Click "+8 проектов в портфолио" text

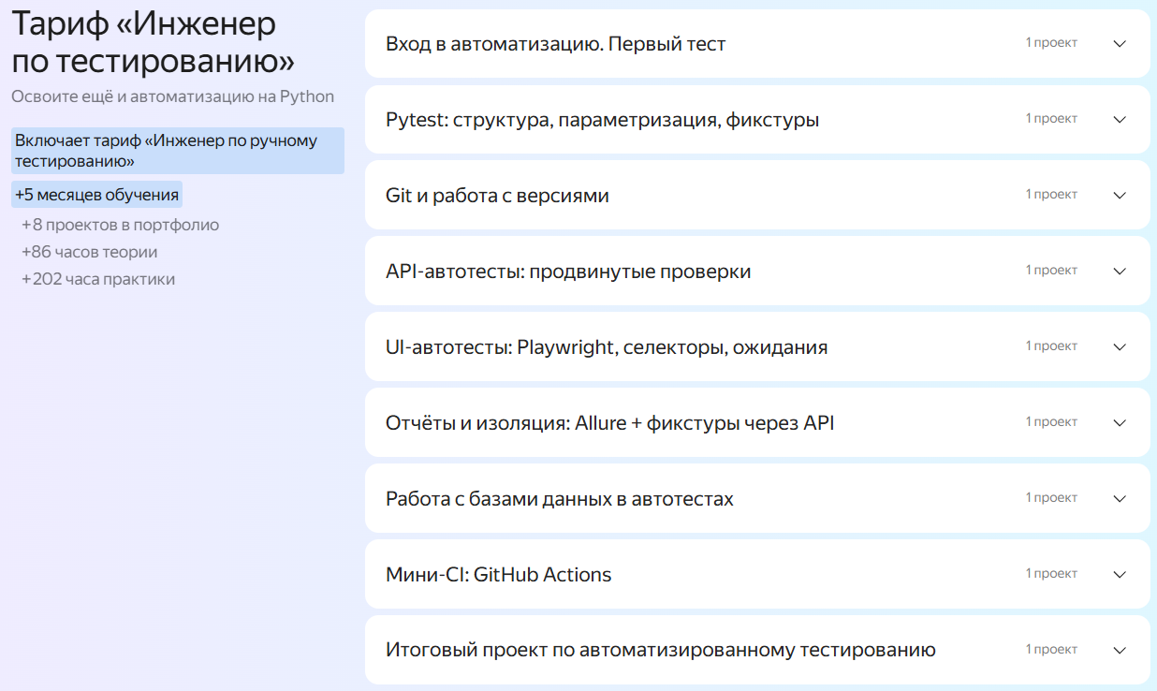click(x=120, y=225)
